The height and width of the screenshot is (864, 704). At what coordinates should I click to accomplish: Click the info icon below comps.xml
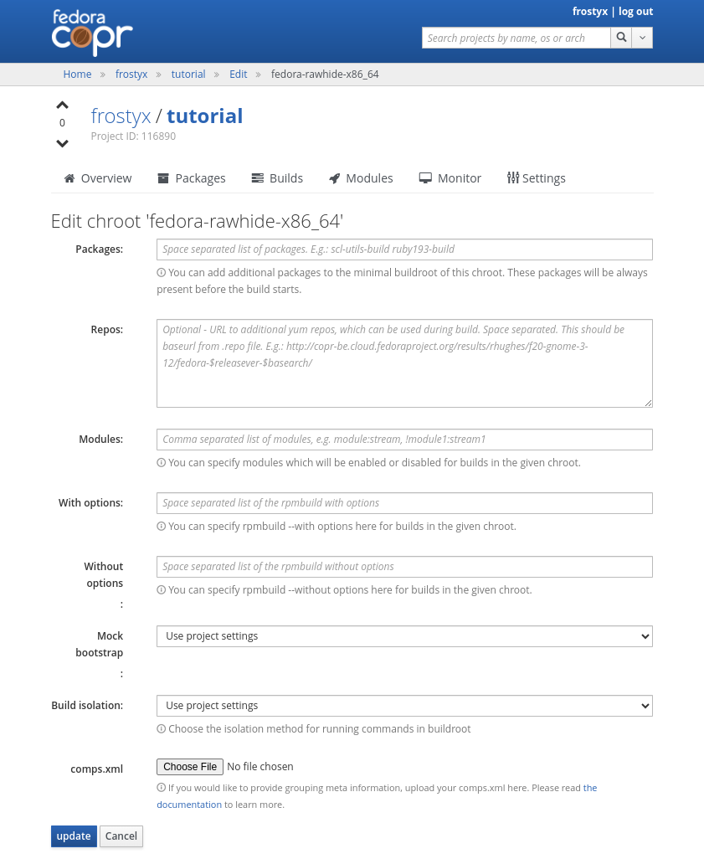[x=161, y=788]
